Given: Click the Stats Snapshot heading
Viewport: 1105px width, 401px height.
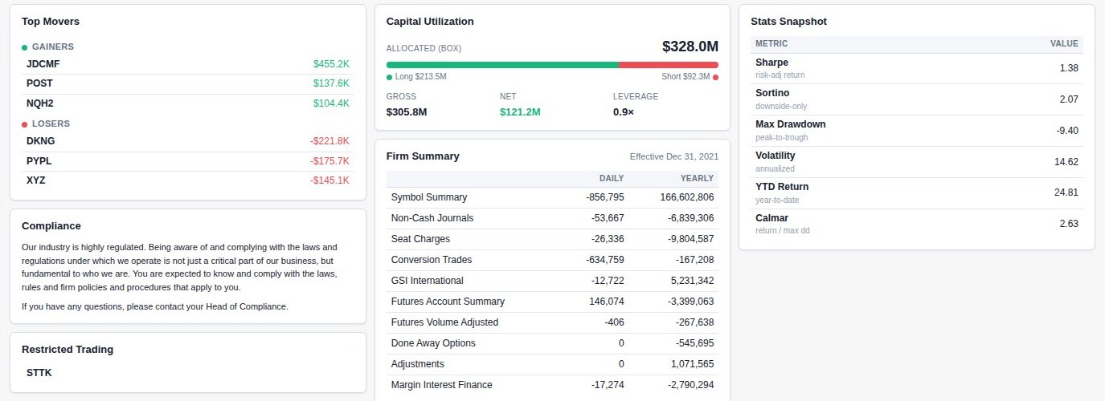Looking at the screenshot, I should coord(788,22).
